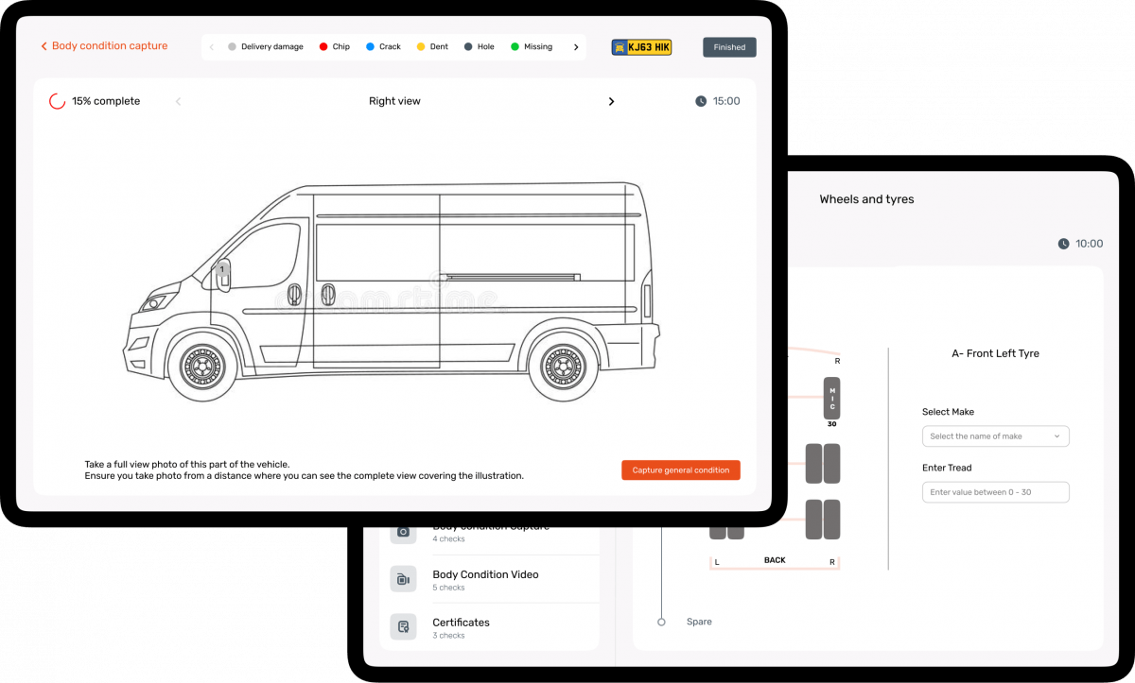Viewport: 1135px width, 683px height.
Task: Click the Right view title
Action: (394, 101)
